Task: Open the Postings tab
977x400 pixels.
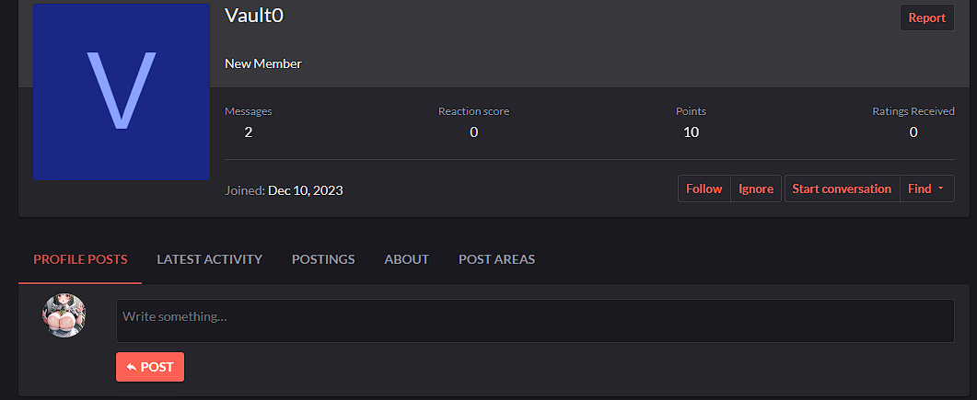Action: [x=323, y=259]
